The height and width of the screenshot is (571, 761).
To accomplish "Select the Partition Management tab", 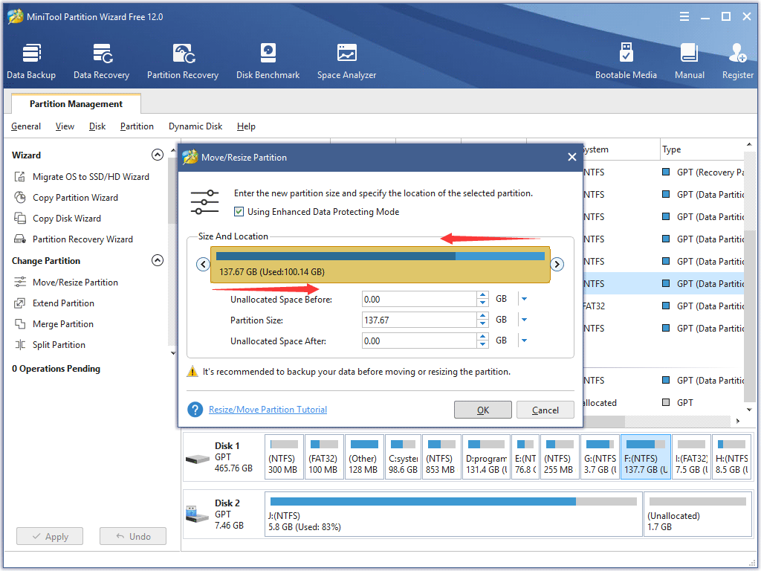I will click(76, 104).
